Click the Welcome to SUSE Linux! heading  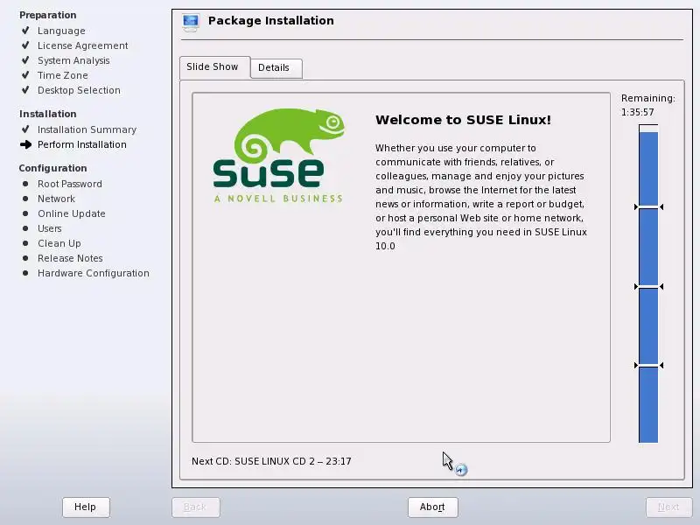pos(463,120)
